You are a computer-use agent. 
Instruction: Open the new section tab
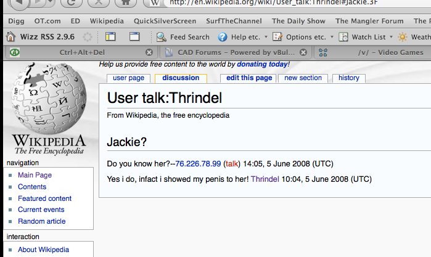(x=303, y=78)
